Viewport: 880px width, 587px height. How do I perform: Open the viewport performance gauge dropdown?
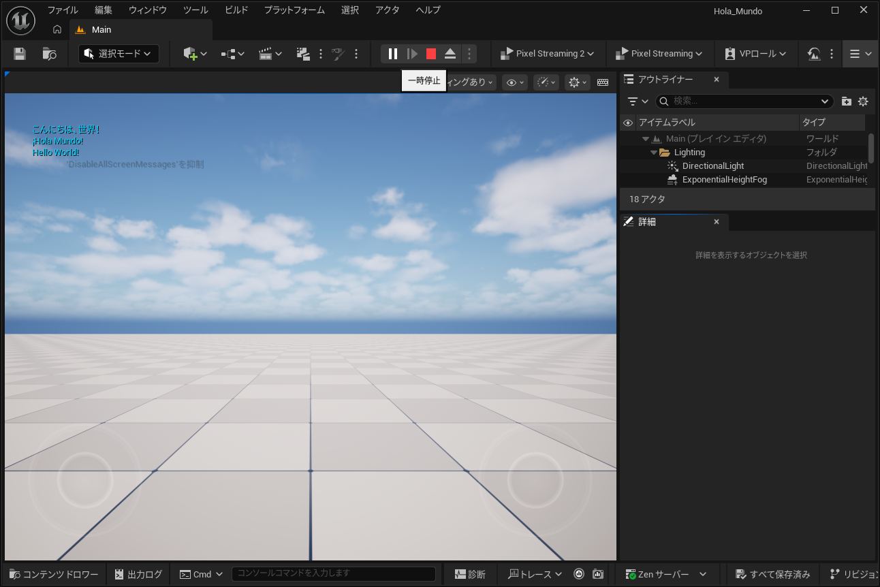[546, 82]
